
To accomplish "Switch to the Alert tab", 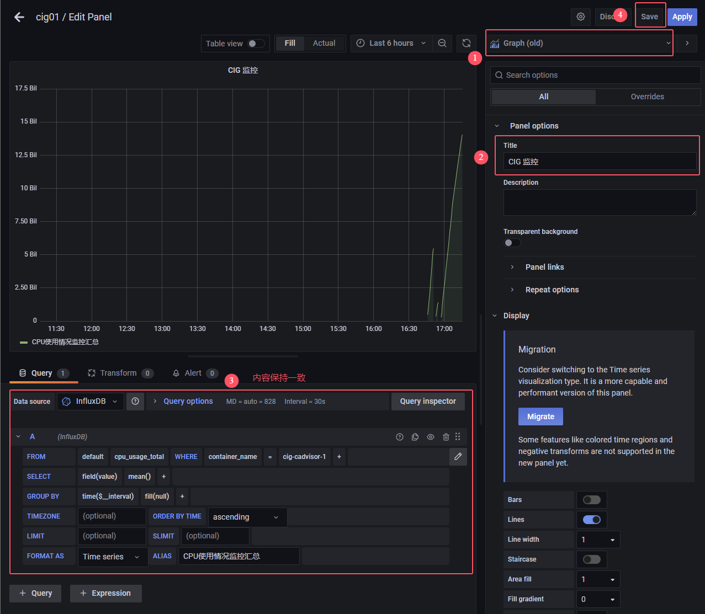I will (195, 373).
